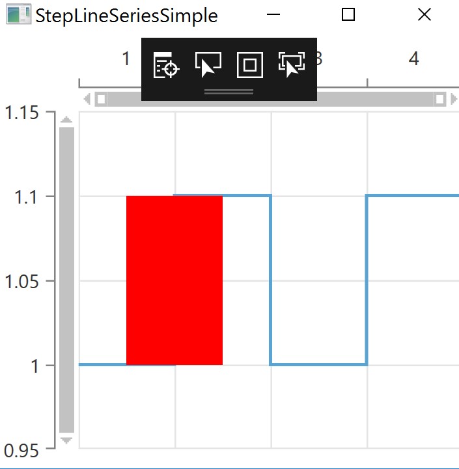Click the red rectangle annotation

tap(174, 280)
